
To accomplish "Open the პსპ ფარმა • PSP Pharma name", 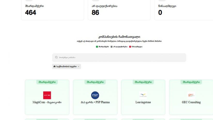I will point(95,102).
